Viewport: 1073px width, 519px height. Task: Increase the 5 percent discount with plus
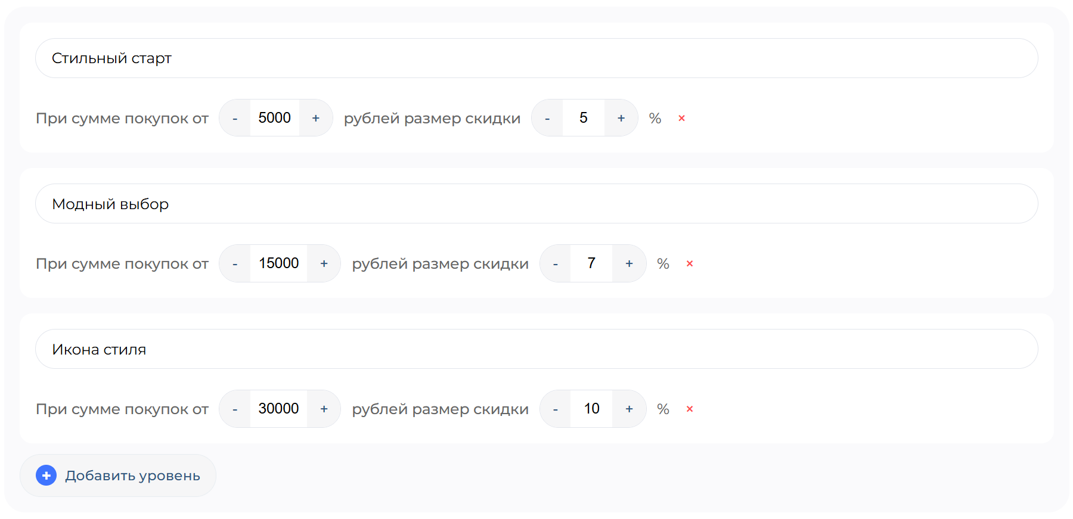point(621,118)
